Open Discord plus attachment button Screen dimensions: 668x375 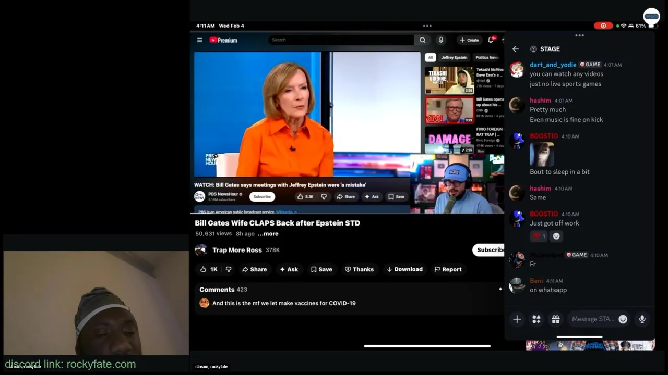coord(517,319)
